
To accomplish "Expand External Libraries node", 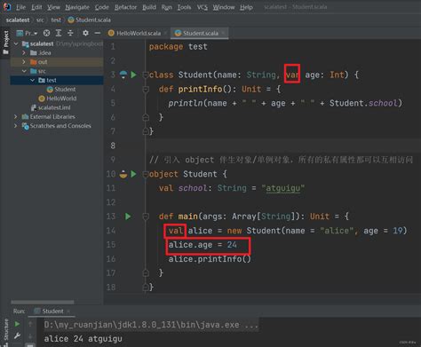I will [16, 117].
